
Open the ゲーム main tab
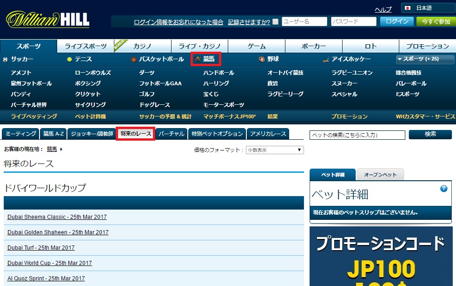pyautogui.click(x=257, y=46)
